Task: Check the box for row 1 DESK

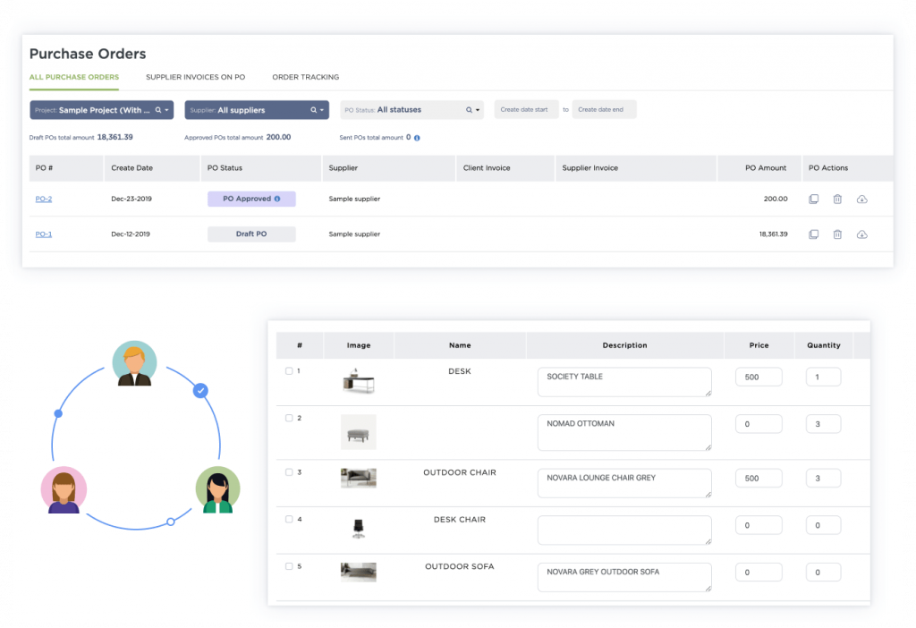Action: tap(289, 371)
